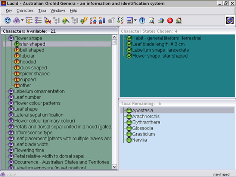Expand the Leaf number character
Image resolution: width=236 pixels, height=177 pixels.
(x=11, y=97)
